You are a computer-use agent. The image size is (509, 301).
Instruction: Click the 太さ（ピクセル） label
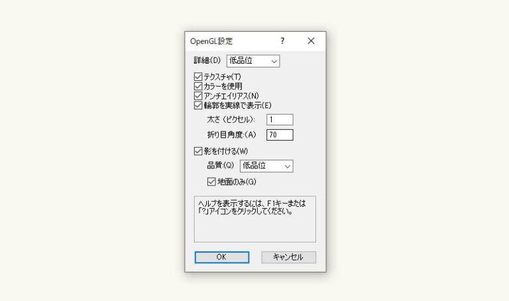coord(231,119)
